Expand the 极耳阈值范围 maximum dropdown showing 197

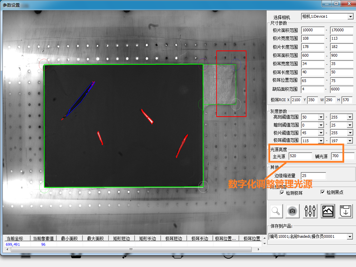coord(350,140)
